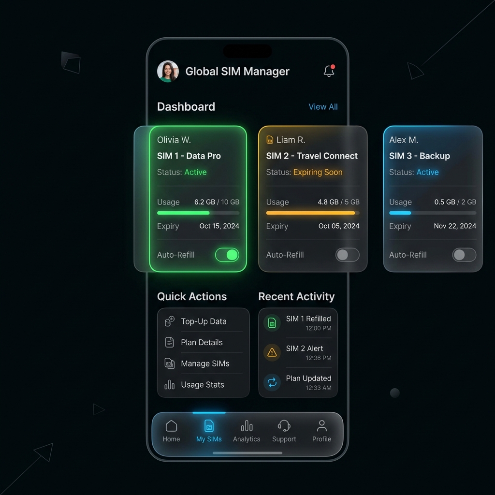Screen dimensions: 495x495
Task: Click the Dashboard heading
Action: click(x=186, y=107)
